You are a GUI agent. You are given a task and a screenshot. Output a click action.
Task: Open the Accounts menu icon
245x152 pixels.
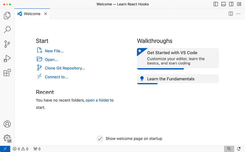[x=7, y=124]
